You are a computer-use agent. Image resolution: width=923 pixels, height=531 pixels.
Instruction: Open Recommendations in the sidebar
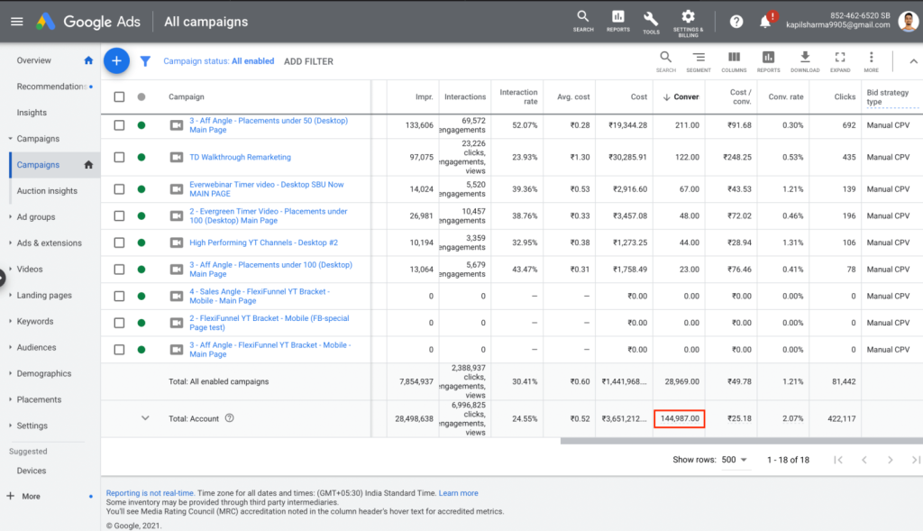point(51,87)
